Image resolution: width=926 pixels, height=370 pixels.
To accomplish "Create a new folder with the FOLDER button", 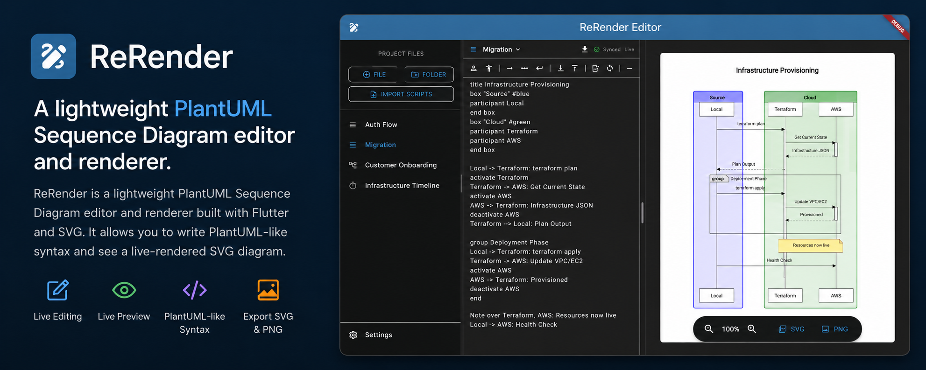I will [x=428, y=75].
